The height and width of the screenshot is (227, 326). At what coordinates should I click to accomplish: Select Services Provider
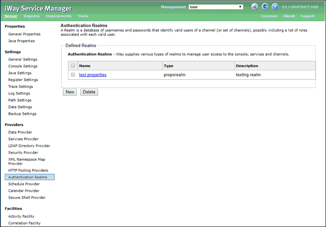pyautogui.click(x=23, y=139)
